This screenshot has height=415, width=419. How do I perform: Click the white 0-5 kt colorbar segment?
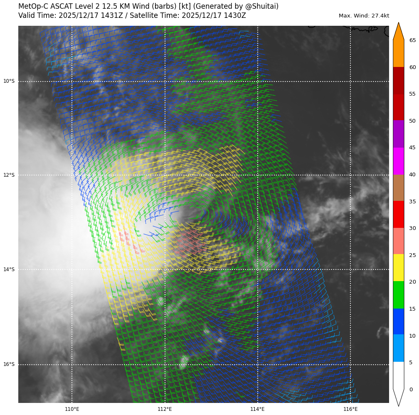click(398, 375)
